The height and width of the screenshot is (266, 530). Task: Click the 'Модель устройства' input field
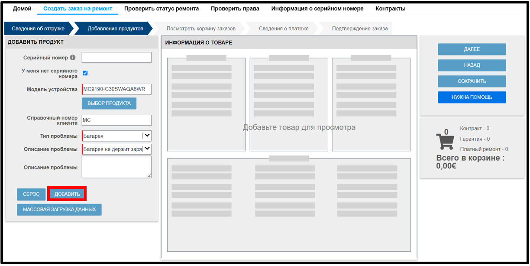click(x=116, y=89)
